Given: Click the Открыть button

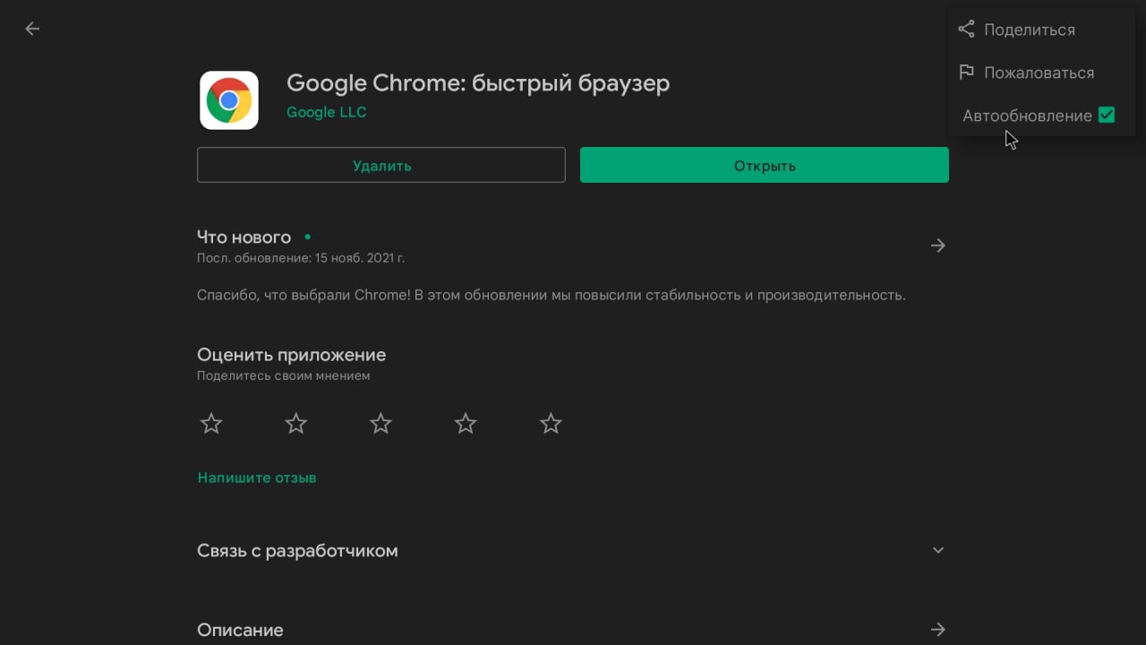Looking at the screenshot, I should (x=765, y=165).
